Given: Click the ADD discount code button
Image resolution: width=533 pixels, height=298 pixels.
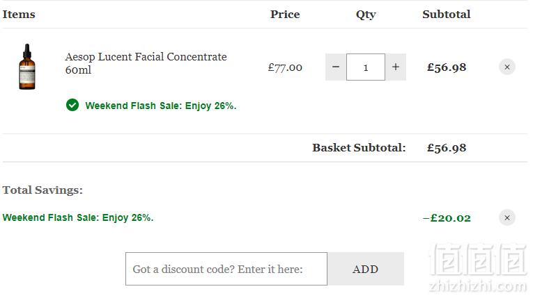Looking at the screenshot, I should 365,269.
